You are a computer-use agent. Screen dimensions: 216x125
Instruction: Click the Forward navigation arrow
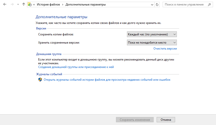pos(12,4)
